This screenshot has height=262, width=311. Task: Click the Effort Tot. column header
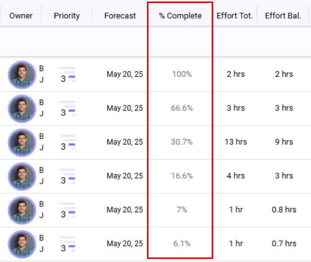click(235, 16)
